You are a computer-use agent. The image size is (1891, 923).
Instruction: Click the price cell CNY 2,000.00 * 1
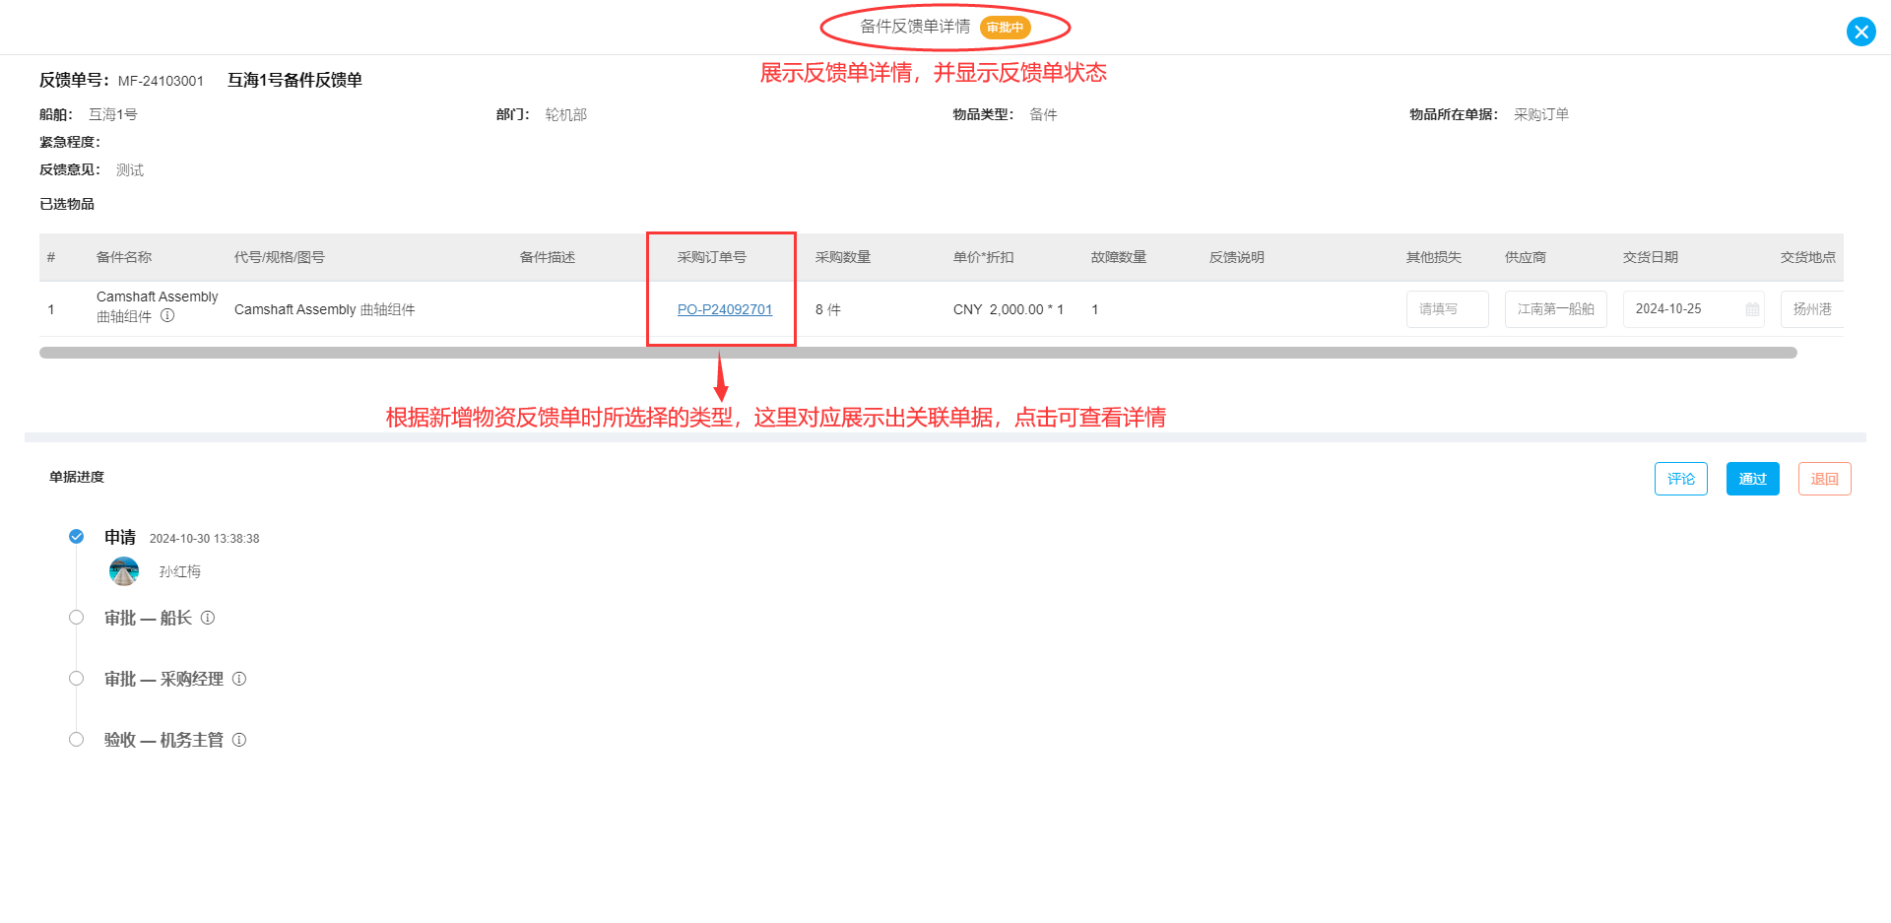click(1009, 309)
